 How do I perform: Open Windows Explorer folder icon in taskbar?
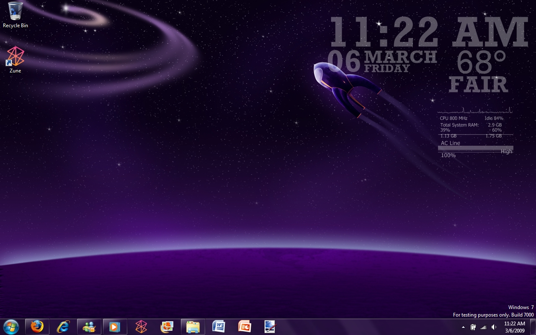193,327
